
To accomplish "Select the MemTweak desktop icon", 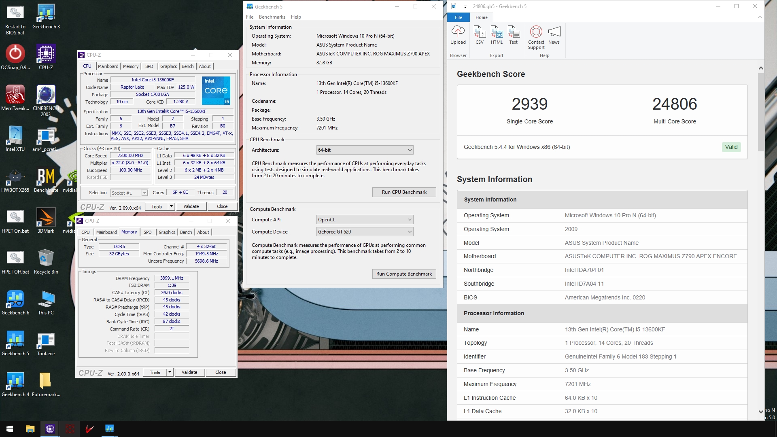I will tap(15, 98).
